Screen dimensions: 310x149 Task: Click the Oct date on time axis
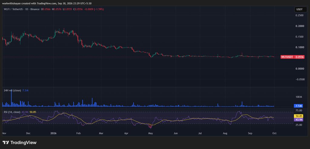pyautogui.click(x=274, y=133)
